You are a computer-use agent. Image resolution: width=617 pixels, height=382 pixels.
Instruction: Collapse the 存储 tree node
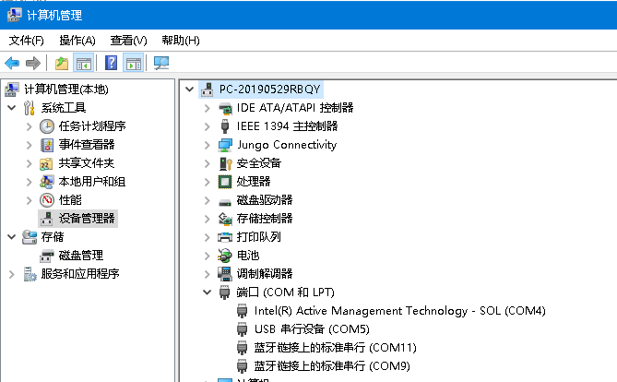tap(12, 237)
